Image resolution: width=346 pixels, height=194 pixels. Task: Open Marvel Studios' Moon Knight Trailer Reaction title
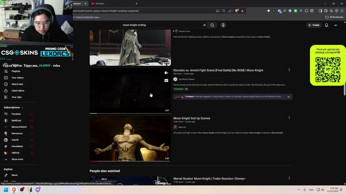pos(209,179)
